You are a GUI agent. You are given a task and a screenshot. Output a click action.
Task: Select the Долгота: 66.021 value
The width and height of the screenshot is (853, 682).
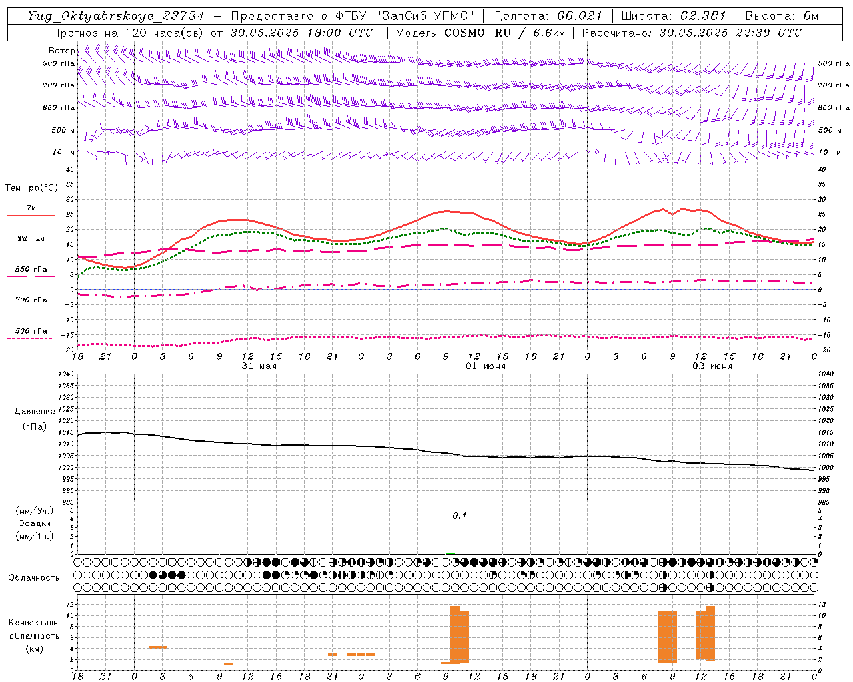[548, 16]
